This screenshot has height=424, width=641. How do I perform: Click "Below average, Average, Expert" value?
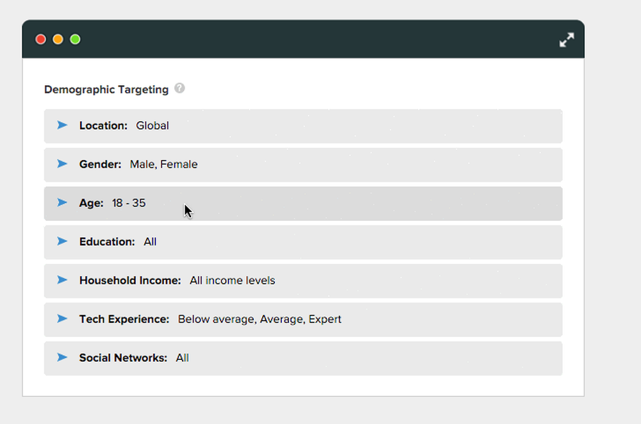[x=260, y=319]
